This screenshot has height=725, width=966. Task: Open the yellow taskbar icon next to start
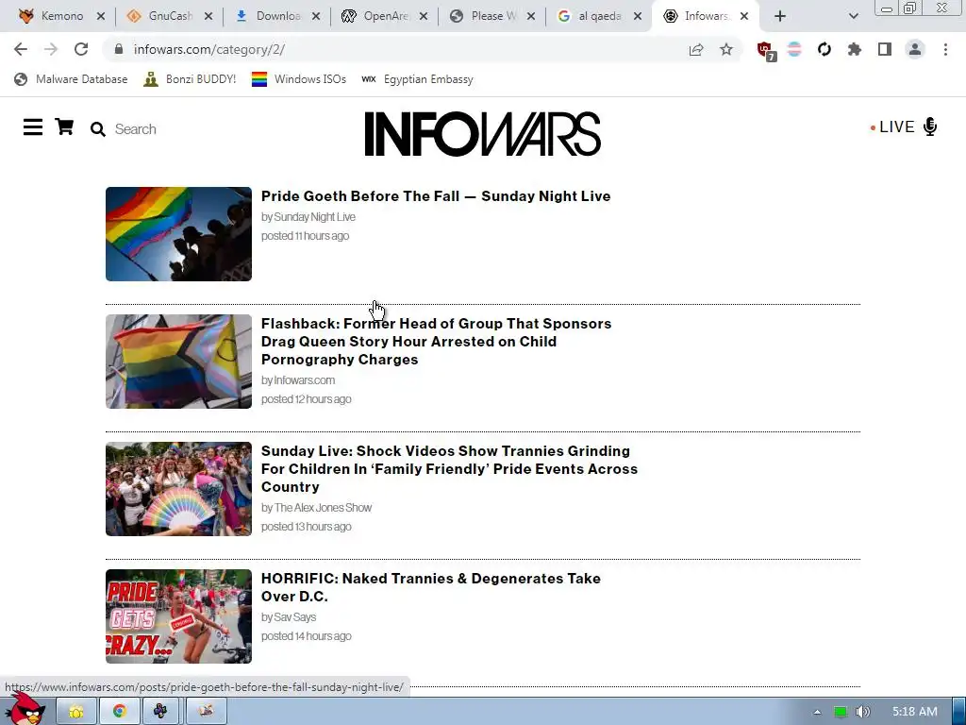coord(76,711)
